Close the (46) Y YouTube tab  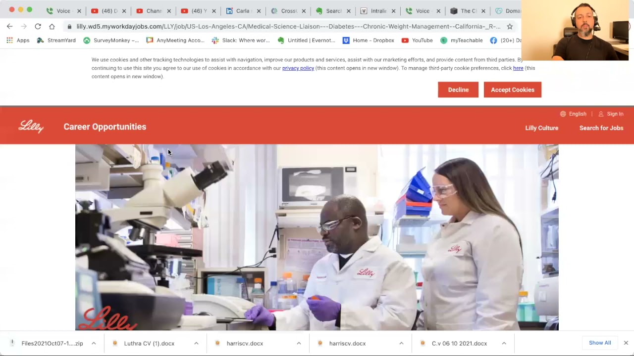pyautogui.click(x=213, y=11)
